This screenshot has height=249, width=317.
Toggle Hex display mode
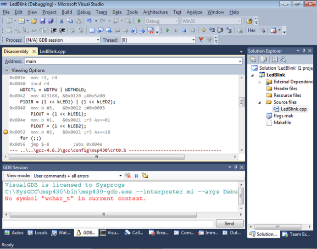251,30
